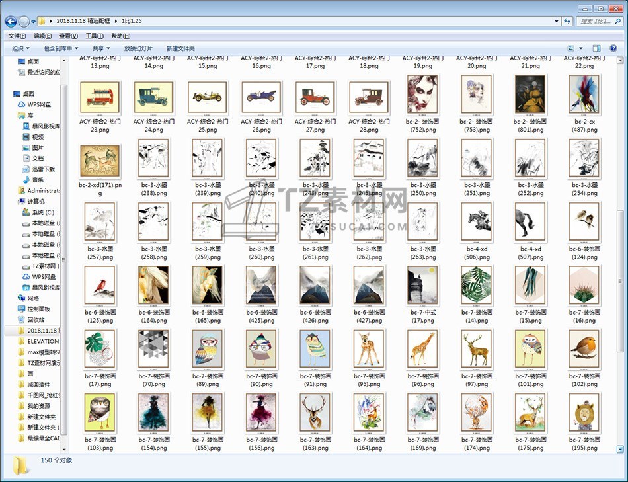Click the 新建文件夹 button
The image size is (628, 482).
coord(180,48)
